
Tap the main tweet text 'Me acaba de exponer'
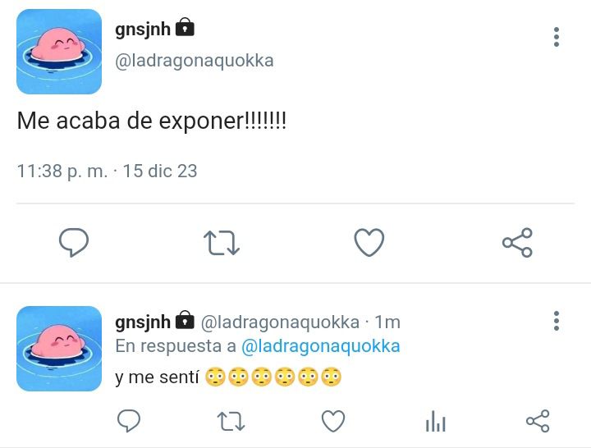click(x=152, y=121)
